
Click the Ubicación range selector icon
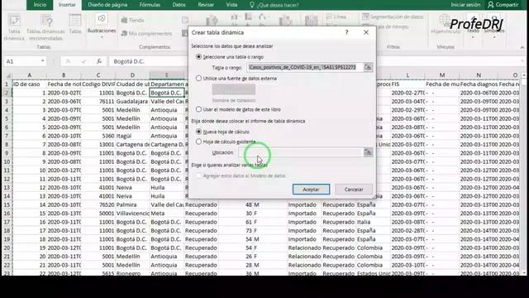click(x=368, y=152)
